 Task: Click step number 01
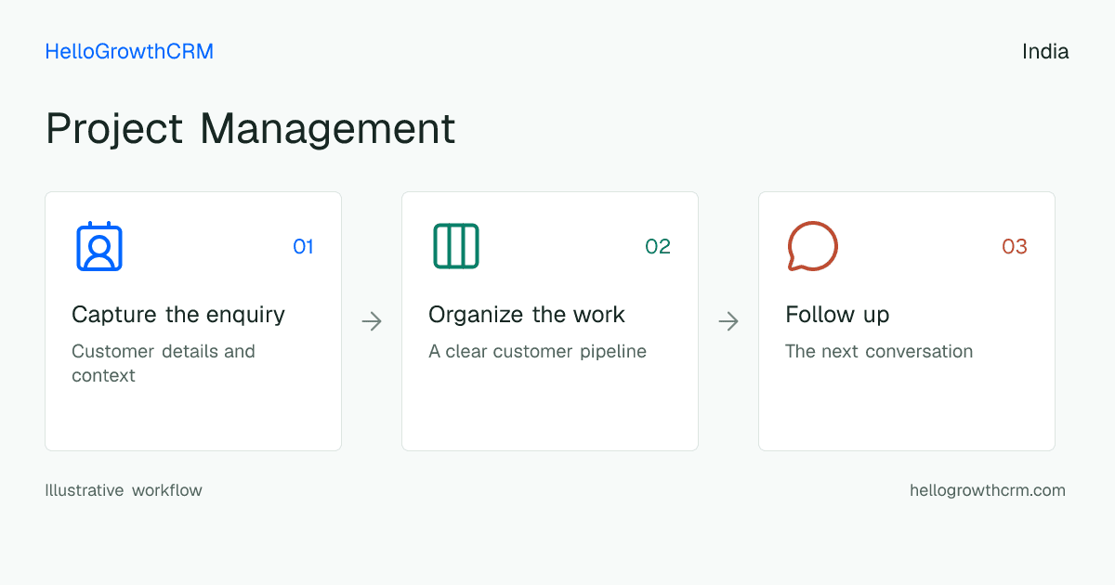point(303,246)
